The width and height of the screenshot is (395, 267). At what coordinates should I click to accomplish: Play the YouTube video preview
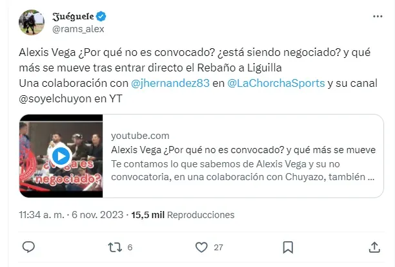(61, 156)
